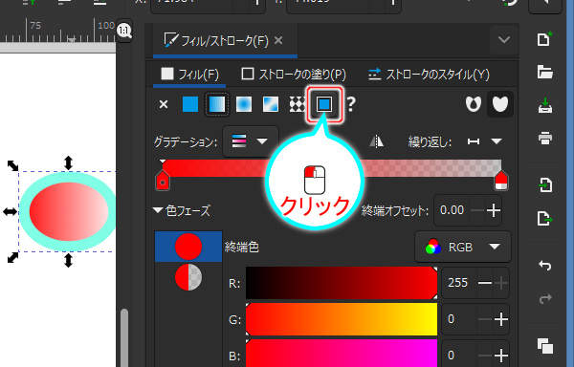Click the reverse gradient direction icon

pyautogui.click(x=376, y=141)
